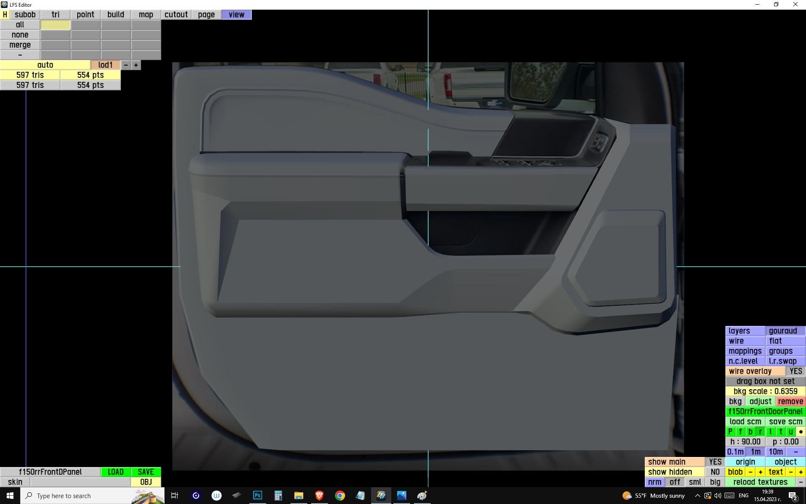Screen dimensions: 806x504
Task: Open Photoshop from the taskbar
Action: (x=257, y=496)
